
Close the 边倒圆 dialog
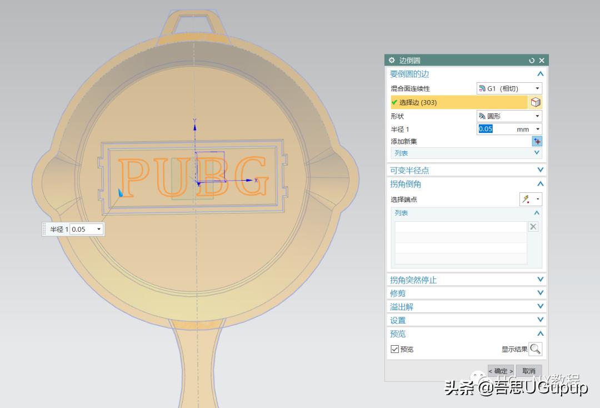(x=542, y=61)
